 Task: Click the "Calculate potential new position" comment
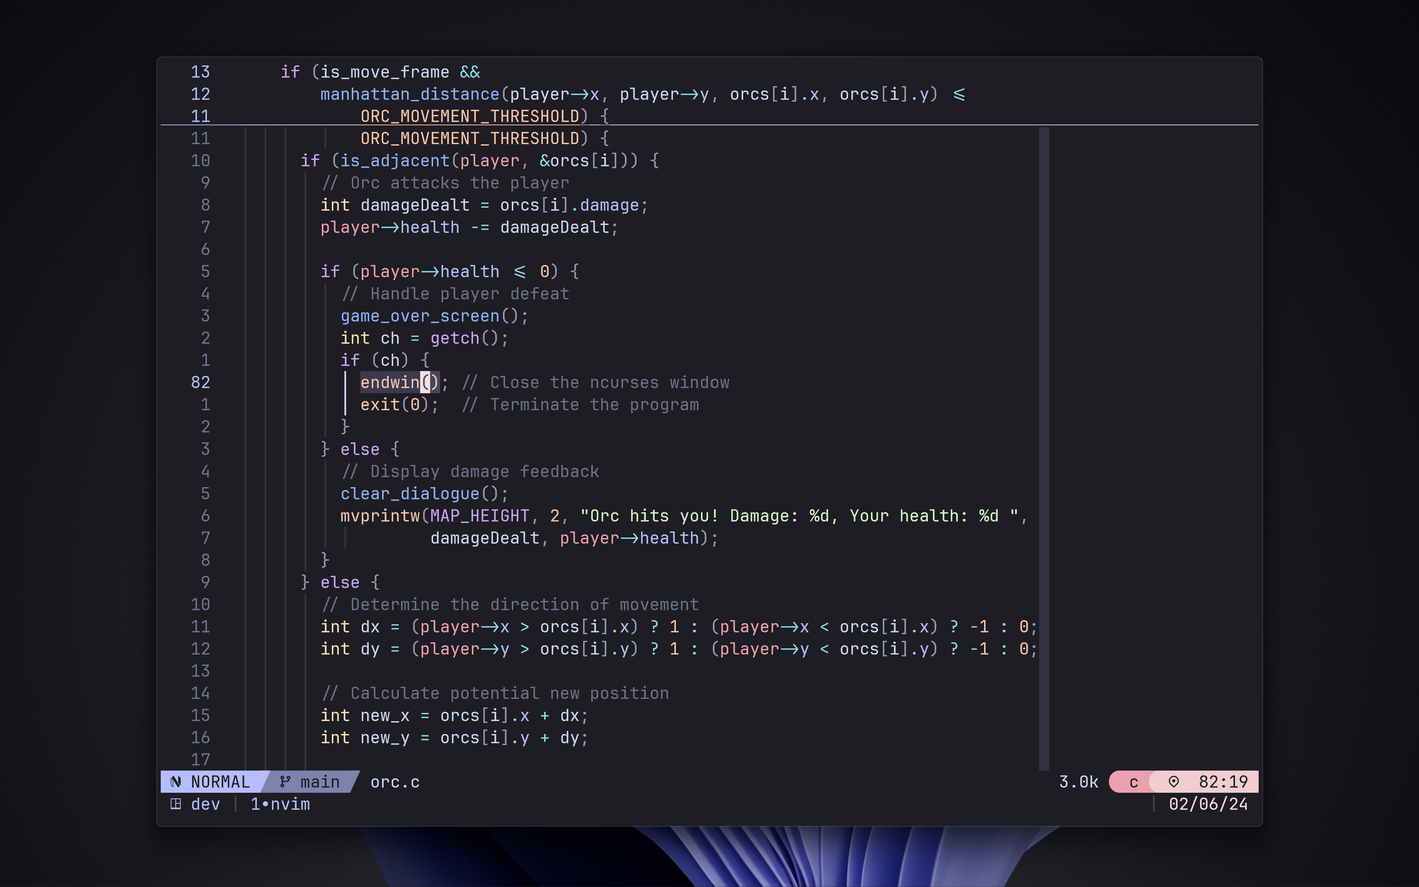click(x=495, y=693)
